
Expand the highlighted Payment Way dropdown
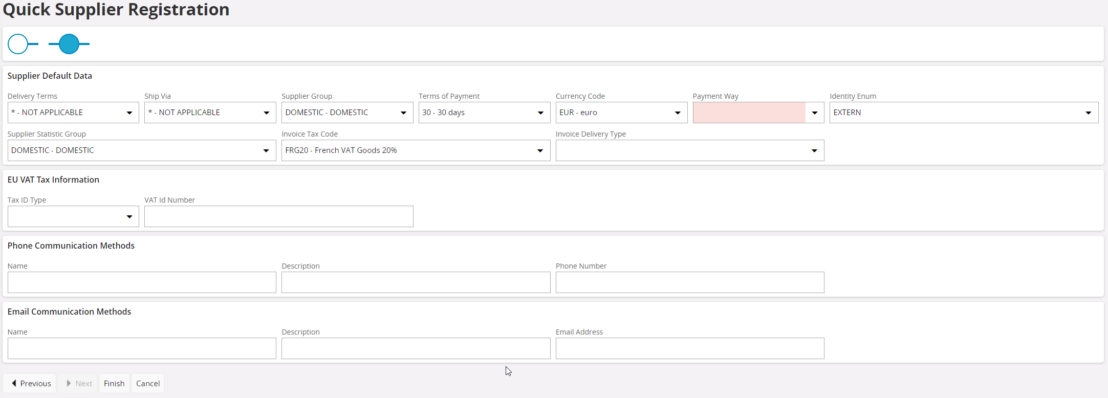pyautogui.click(x=758, y=113)
